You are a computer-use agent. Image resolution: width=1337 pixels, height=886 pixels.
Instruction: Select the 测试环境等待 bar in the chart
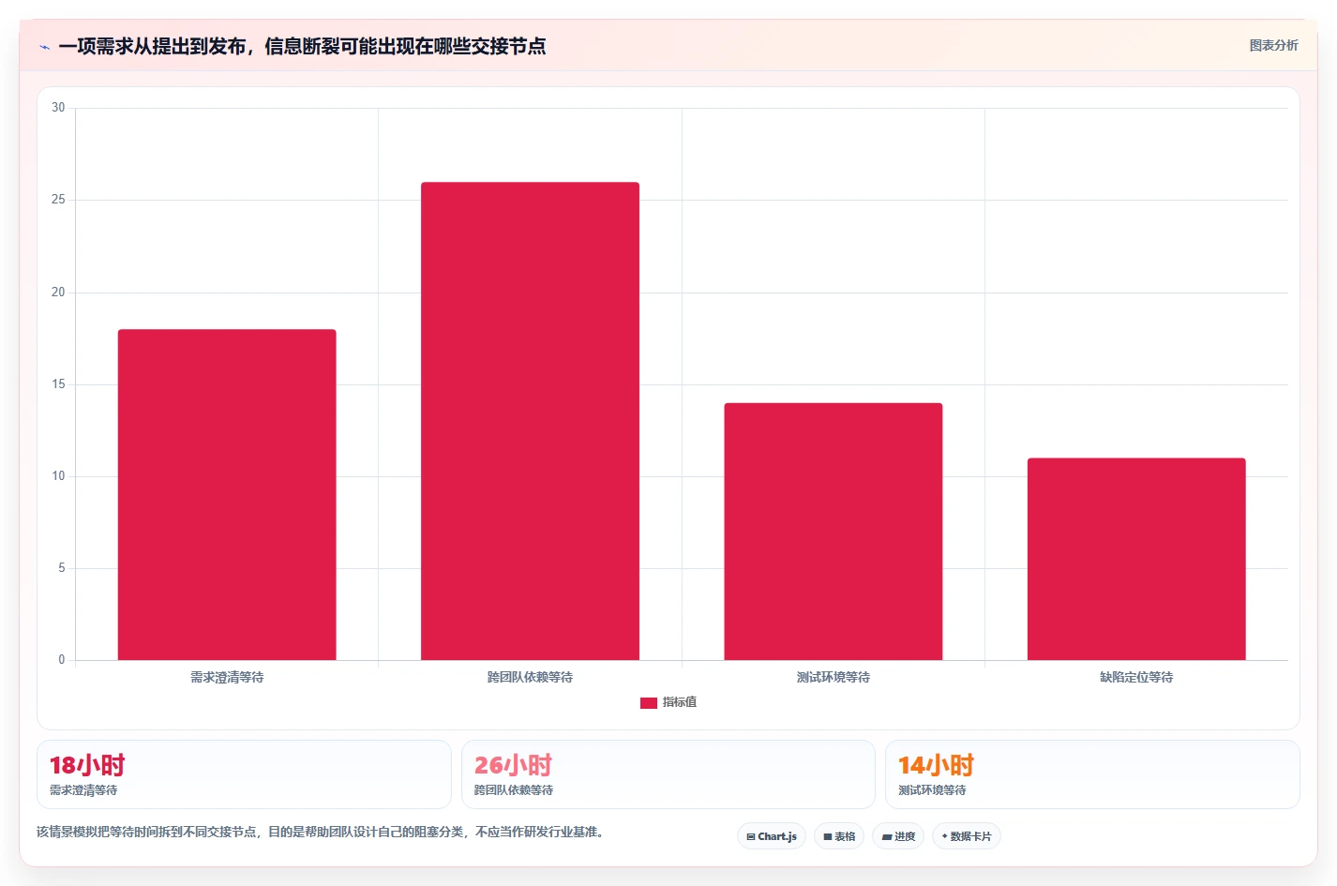(833, 532)
